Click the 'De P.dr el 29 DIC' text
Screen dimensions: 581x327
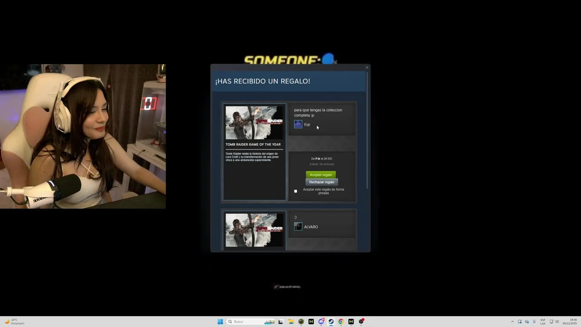321,159
